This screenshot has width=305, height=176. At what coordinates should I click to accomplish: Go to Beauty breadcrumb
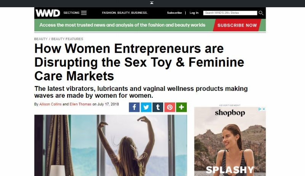point(41,39)
